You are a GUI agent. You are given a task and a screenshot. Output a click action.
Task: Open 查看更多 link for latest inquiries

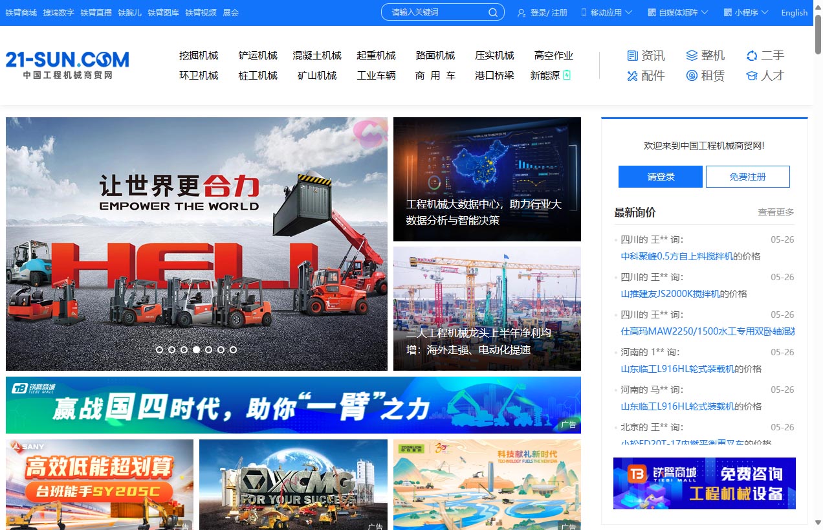click(775, 212)
